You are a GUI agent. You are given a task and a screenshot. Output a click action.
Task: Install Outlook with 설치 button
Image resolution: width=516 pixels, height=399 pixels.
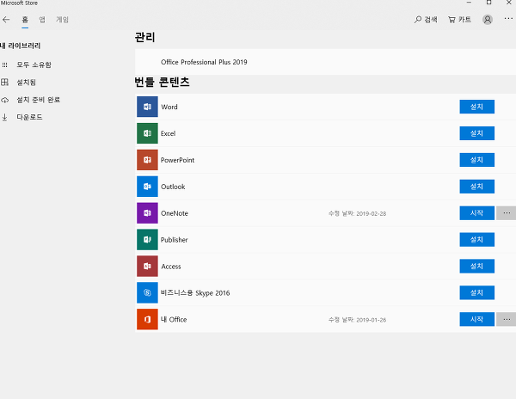[476, 187]
